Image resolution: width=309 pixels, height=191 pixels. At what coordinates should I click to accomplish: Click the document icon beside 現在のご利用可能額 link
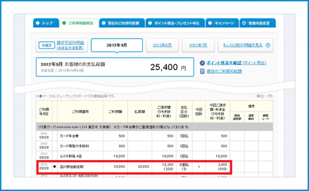(x=202, y=71)
